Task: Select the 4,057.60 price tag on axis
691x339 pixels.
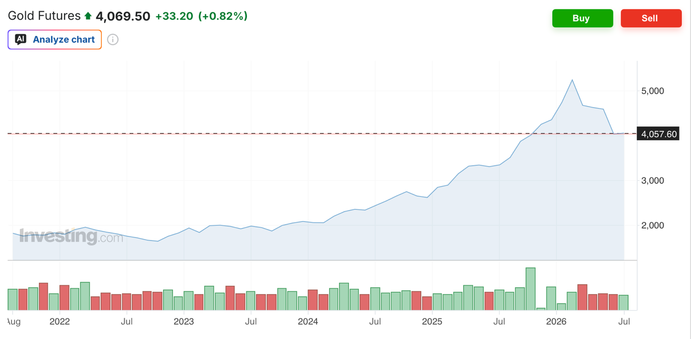Action: click(658, 134)
